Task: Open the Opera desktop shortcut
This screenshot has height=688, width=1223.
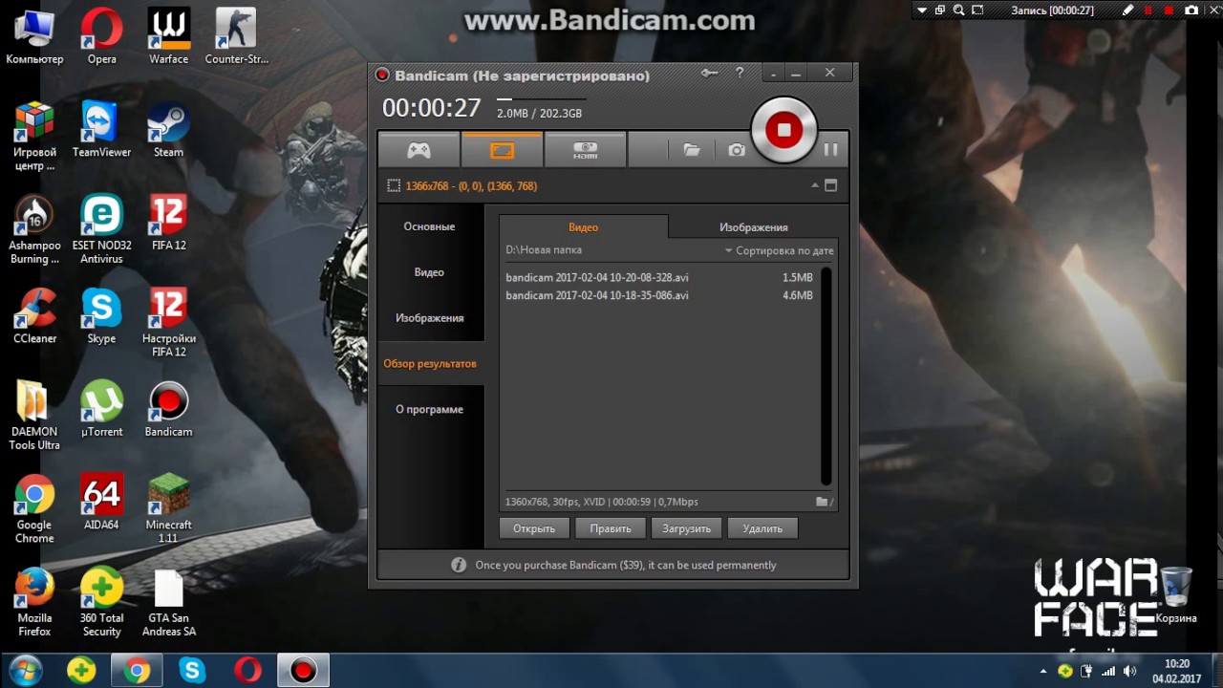Action: (x=101, y=36)
